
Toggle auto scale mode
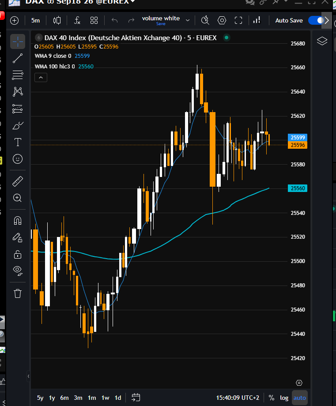click(x=299, y=398)
